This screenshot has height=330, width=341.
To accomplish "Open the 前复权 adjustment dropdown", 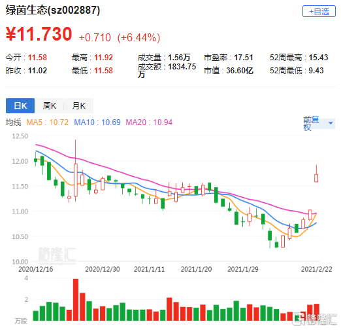I will point(319,123).
